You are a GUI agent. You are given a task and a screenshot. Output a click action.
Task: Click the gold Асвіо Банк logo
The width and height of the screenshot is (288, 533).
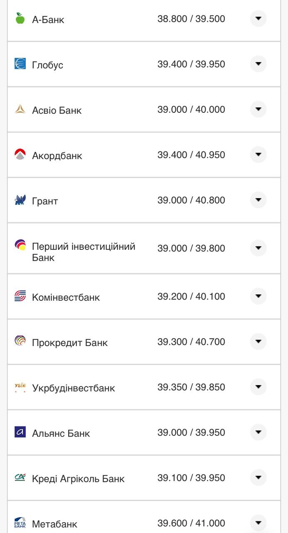[20, 109]
